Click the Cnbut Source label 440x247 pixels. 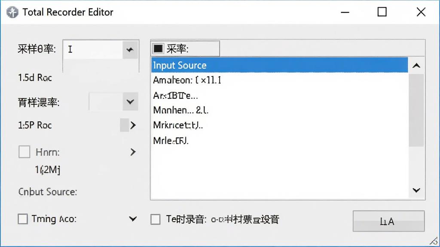click(48, 192)
